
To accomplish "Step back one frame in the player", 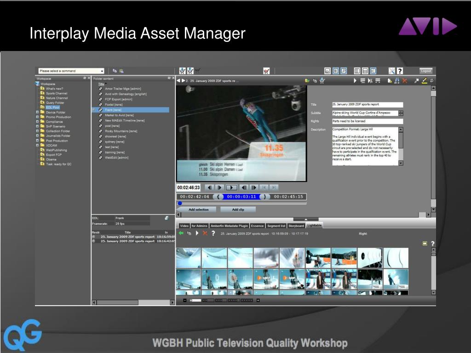I will (209, 188).
